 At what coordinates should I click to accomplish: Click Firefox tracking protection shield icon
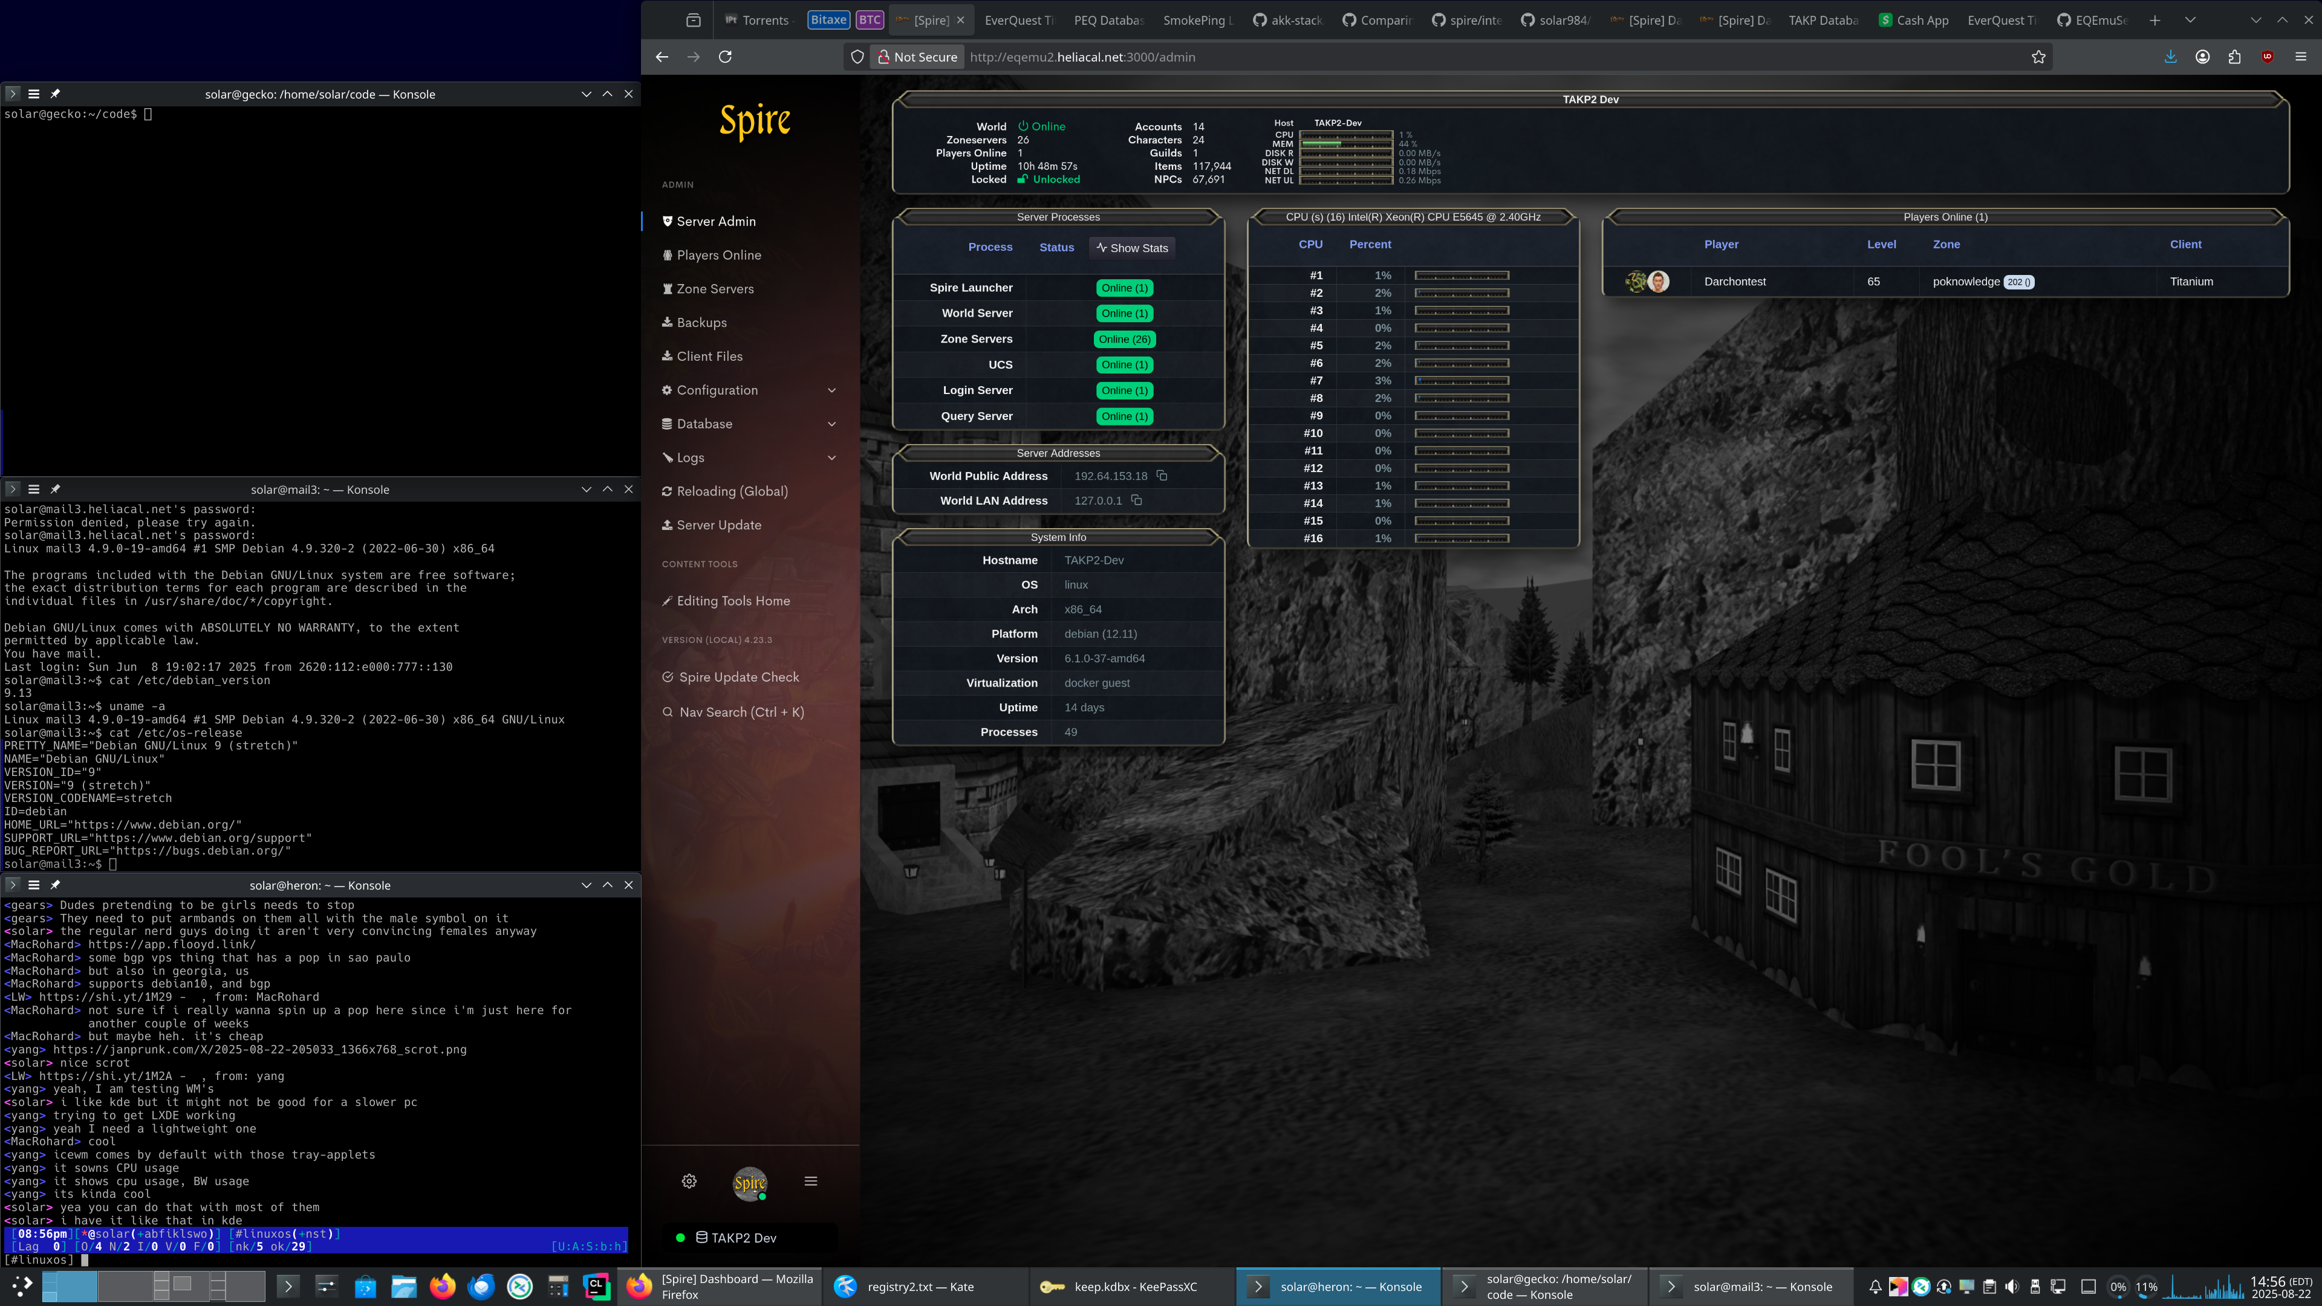[857, 57]
